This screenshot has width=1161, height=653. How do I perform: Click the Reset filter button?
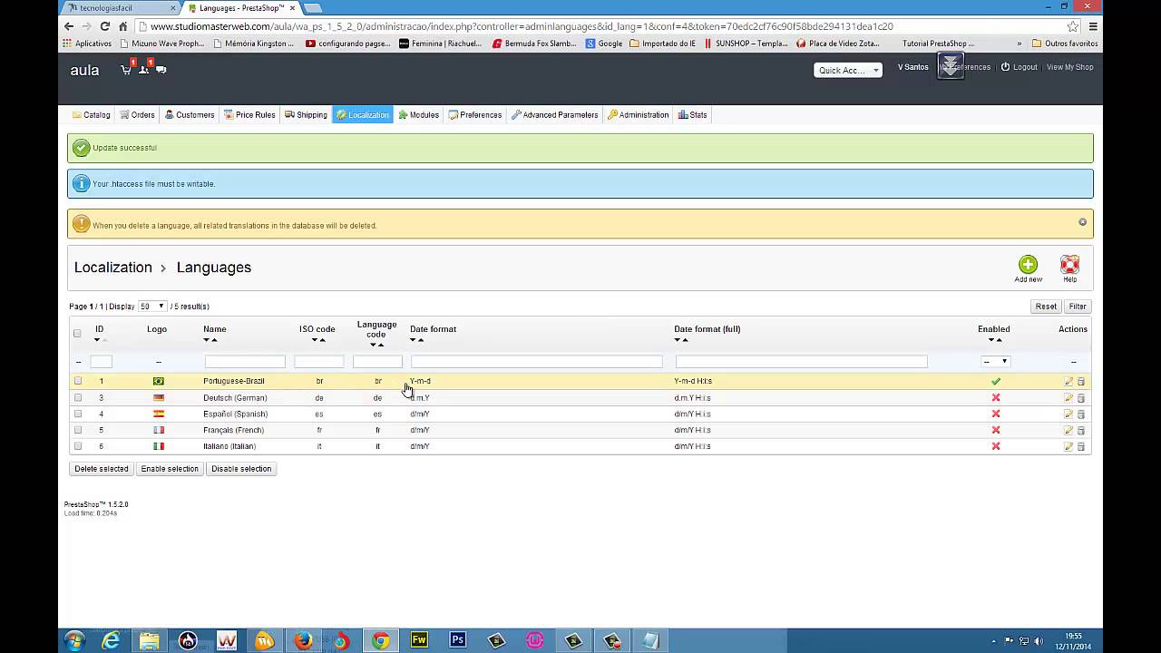[x=1046, y=307]
